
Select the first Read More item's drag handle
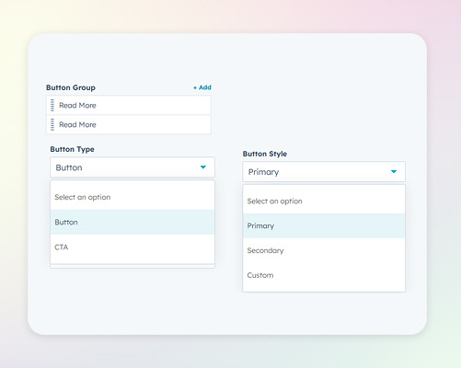point(52,105)
